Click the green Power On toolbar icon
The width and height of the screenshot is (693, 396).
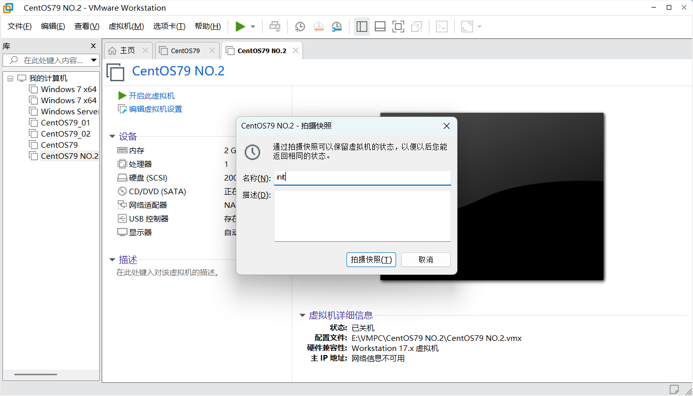coord(240,26)
